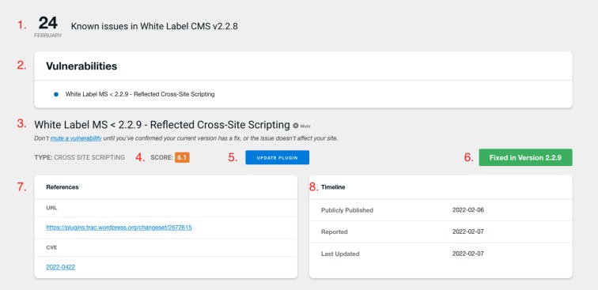
Task: Click the orange 6.1 score badge
Action: pyautogui.click(x=182, y=157)
